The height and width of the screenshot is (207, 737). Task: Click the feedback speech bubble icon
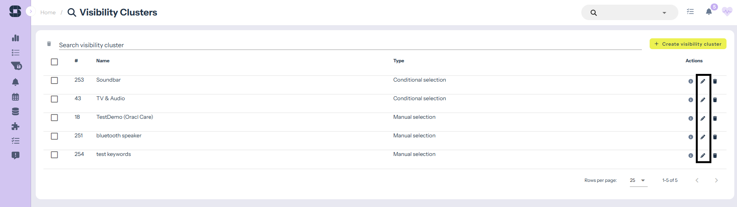(16, 156)
